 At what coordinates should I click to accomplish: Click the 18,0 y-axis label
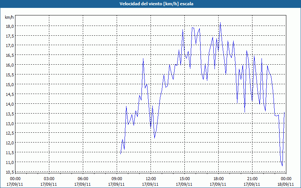(10, 26)
